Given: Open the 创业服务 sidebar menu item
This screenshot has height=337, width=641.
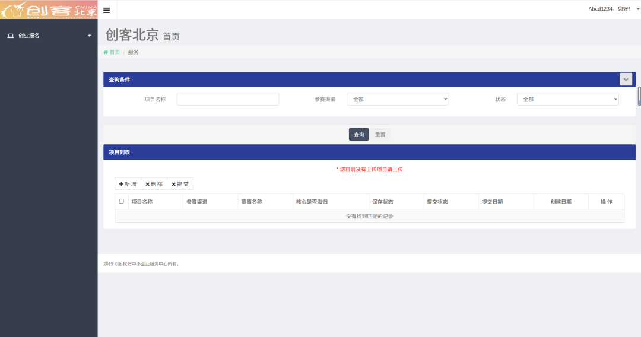Looking at the screenshot, I should point(29,36).
